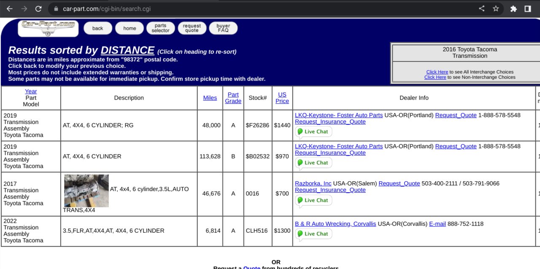Viewport: 540px width, 269px height.
Task: Sort results by US Price column
Action: (x=282, y=98)
